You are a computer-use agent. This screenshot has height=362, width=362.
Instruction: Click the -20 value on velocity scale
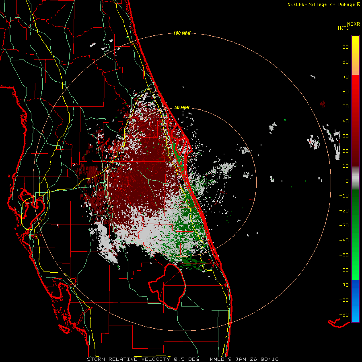tap(344, 210)
